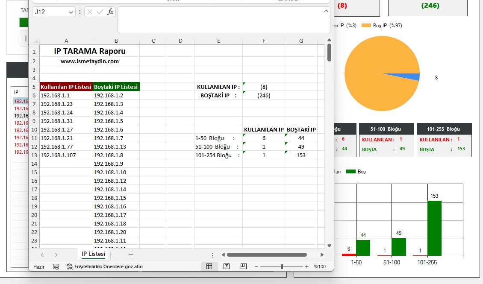The image size is (483, 284).
Task: Select column B header
Action: [116, 41]
